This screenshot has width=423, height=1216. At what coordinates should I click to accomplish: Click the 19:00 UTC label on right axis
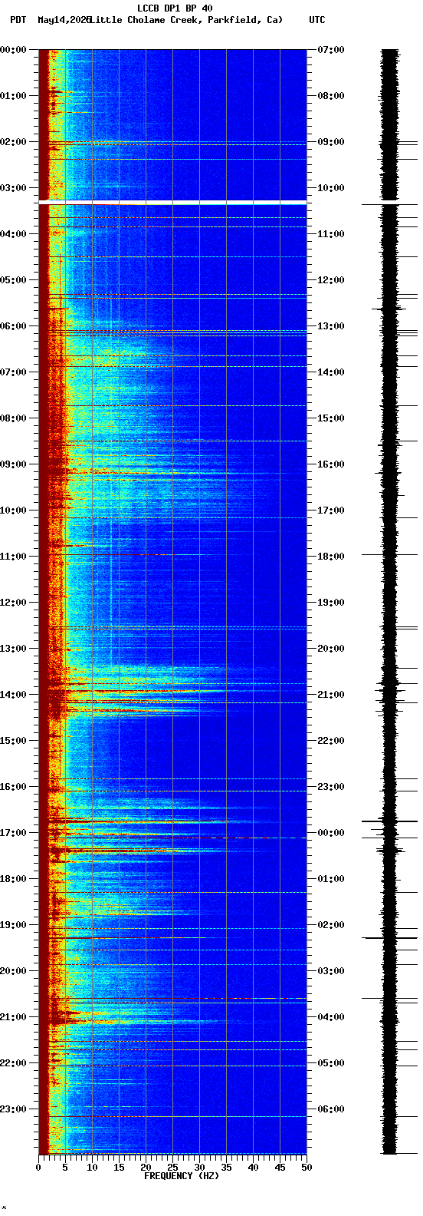pyautogui.click(x=331, y=603)
